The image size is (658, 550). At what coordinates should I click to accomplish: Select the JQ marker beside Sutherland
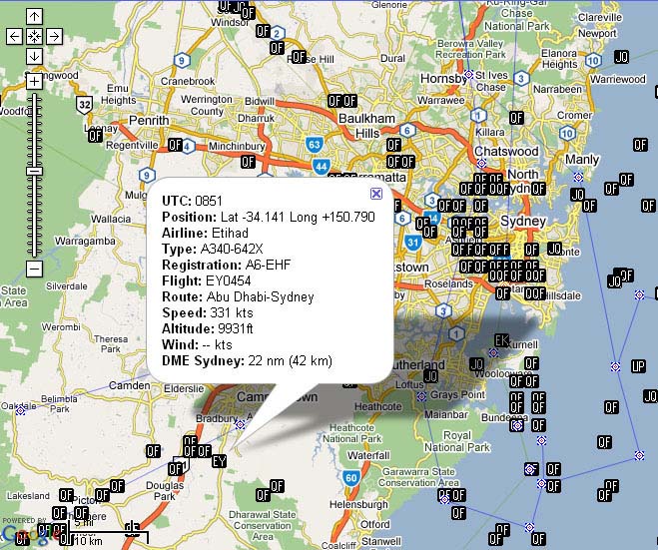tap(476, 364)
